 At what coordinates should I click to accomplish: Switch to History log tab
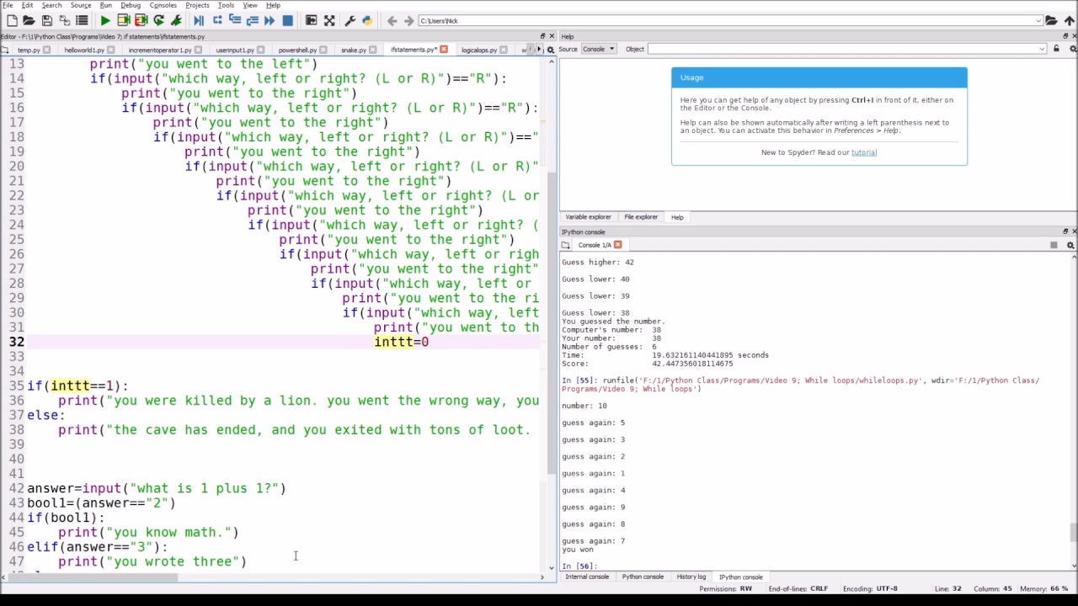(x=691, y=577)
